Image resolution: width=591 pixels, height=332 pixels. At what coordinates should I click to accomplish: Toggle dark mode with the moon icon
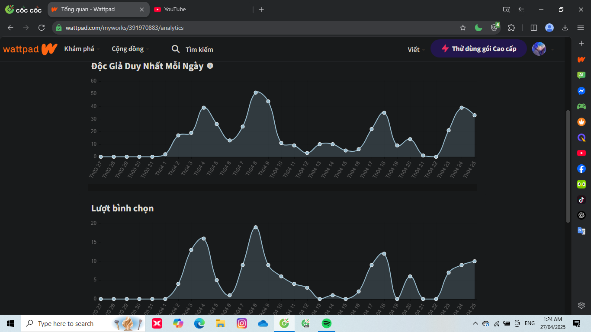coord(479,28)
